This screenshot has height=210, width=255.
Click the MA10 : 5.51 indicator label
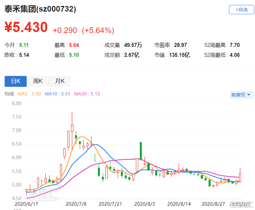click(x=57, y=94)
